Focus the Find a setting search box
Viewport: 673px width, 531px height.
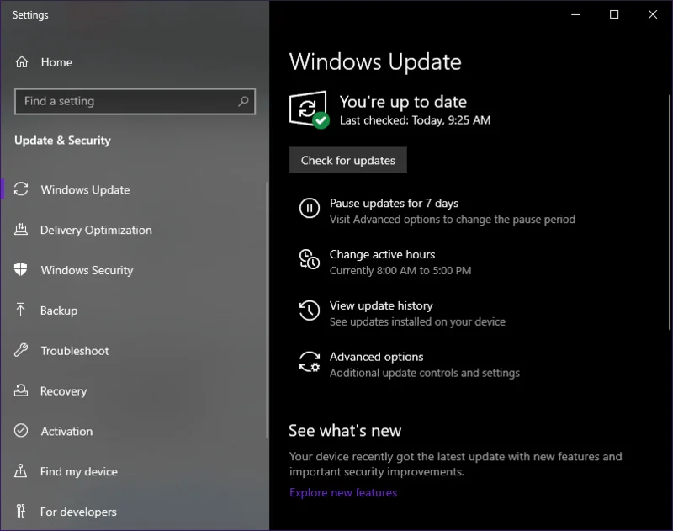[135, 101]
